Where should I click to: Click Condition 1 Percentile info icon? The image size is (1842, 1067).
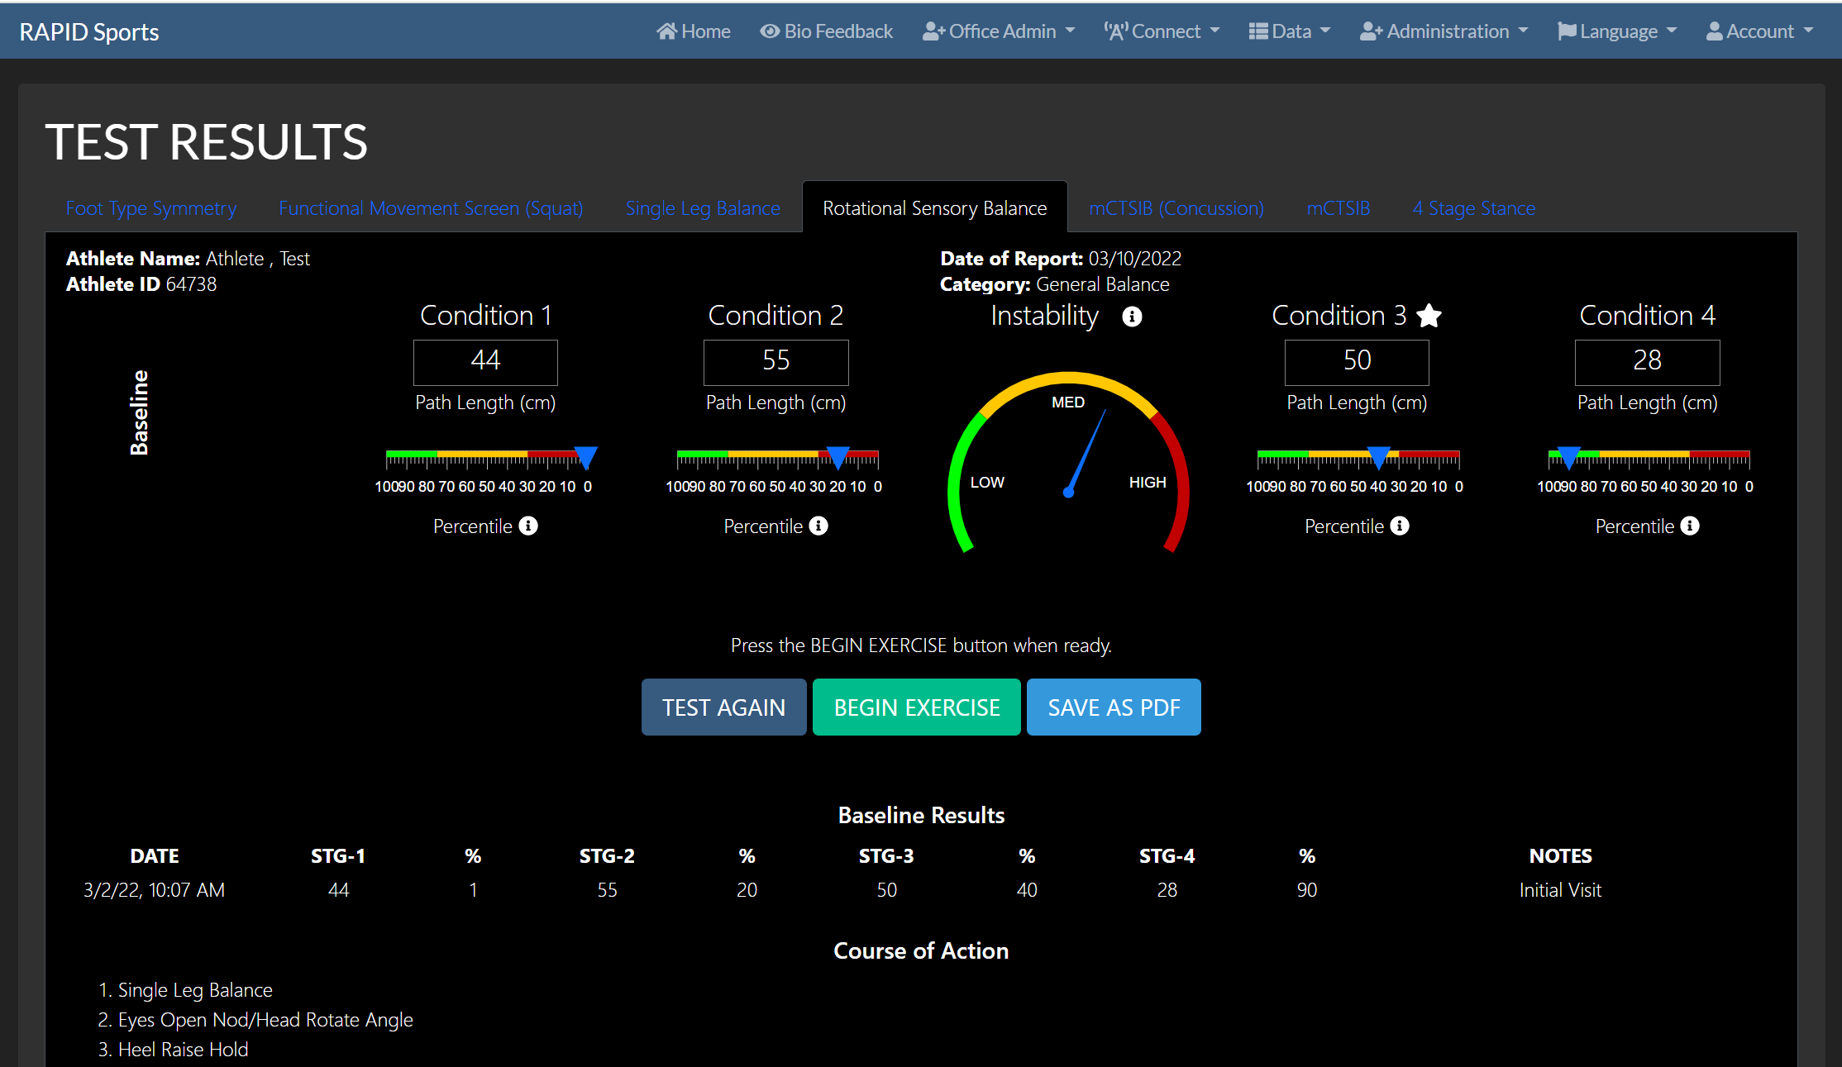point(528,526)
